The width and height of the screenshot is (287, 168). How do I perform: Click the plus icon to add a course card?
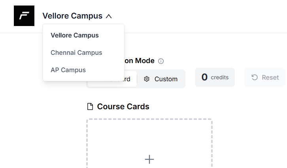coord(149,159)
